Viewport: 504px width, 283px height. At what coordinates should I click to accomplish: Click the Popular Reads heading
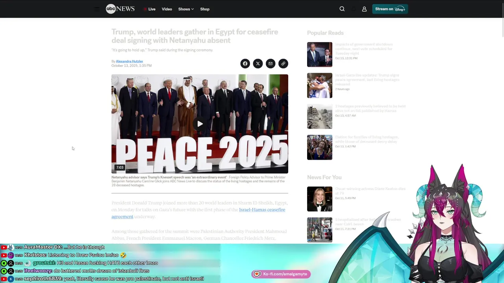click(x=325, y=33)
